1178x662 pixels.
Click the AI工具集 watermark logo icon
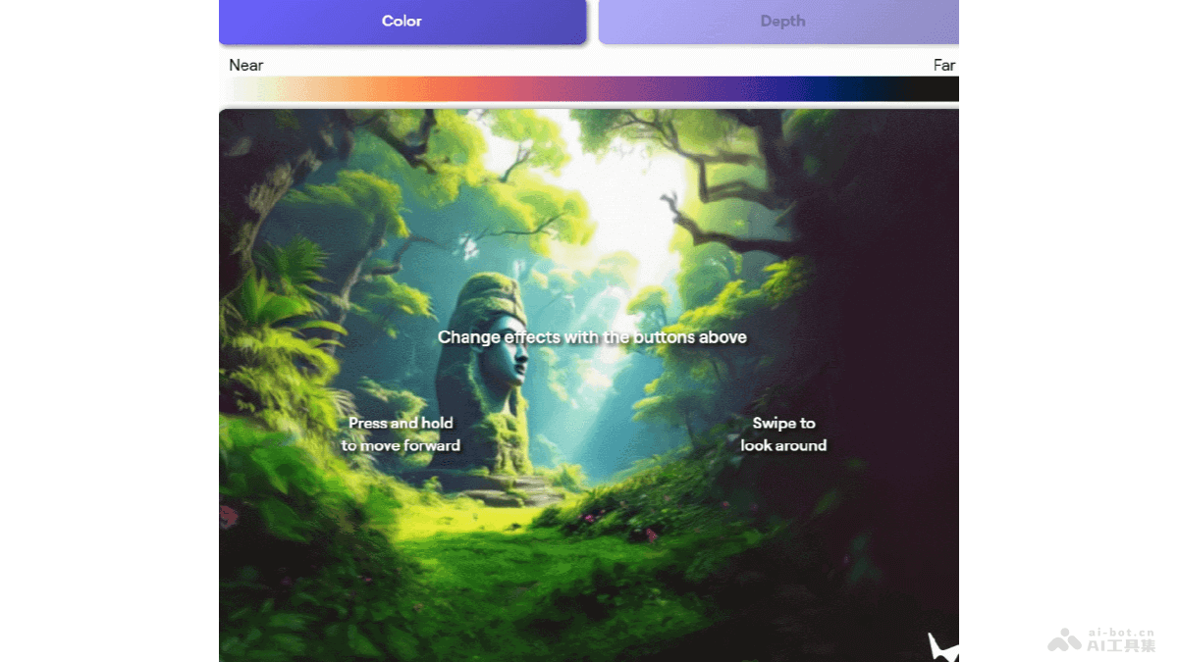tap(1064, 640)
